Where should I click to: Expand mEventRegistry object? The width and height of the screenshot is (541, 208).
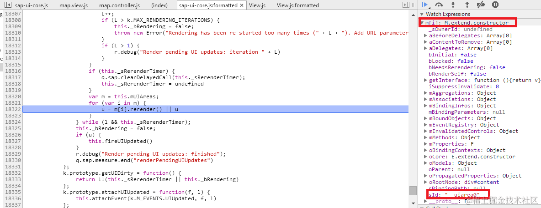point(426,125)
